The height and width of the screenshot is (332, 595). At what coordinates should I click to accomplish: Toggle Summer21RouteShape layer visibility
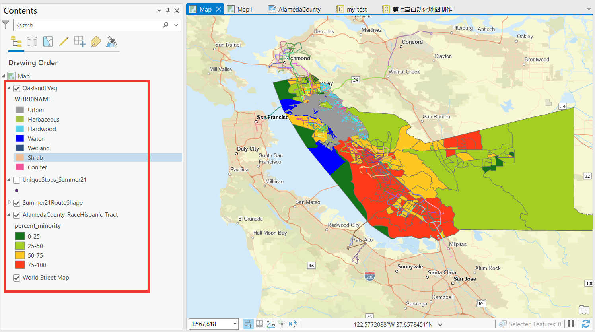tap(17, 203)
